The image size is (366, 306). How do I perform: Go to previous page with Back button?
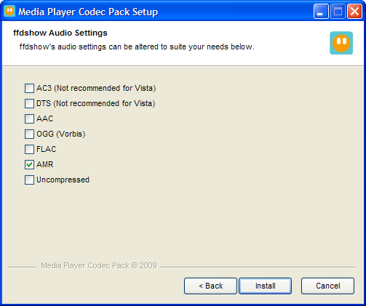pos(210,286)
